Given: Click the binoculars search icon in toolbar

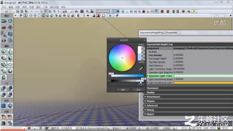Looking at the screenshot, I should 76,11.
